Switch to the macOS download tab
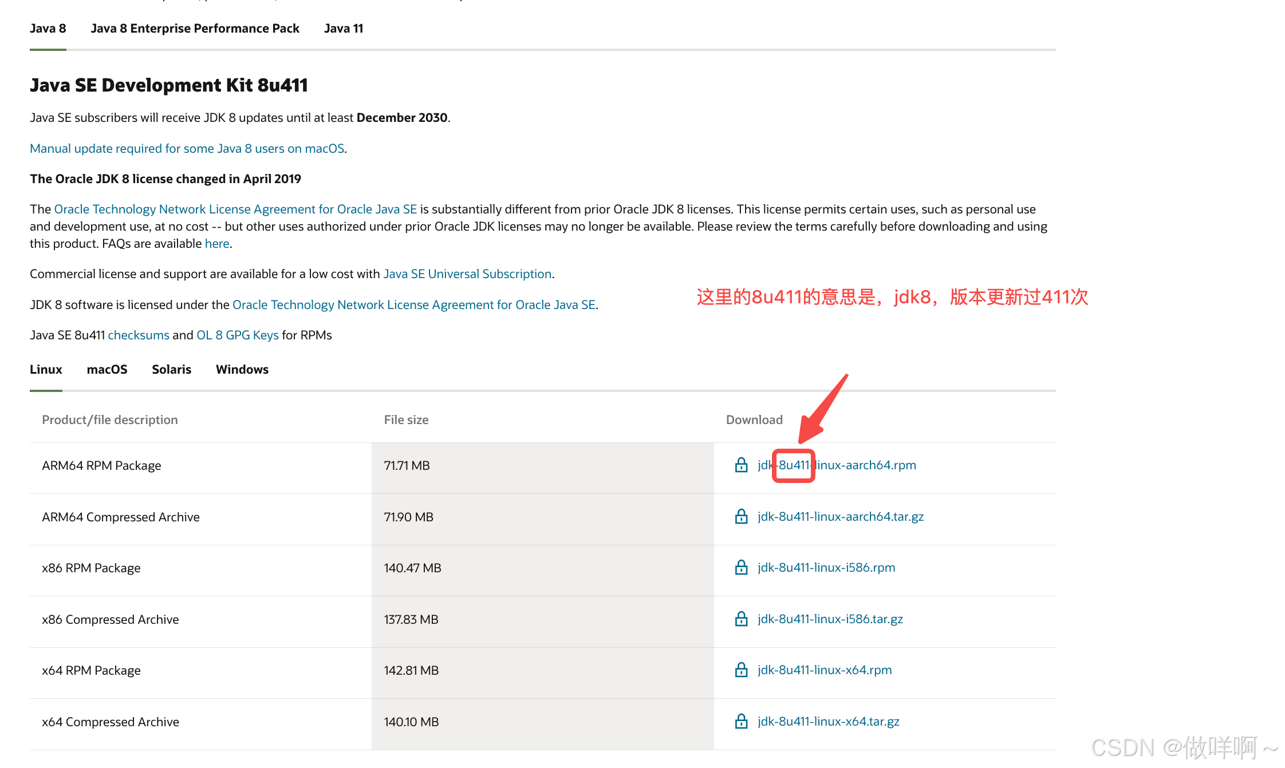The width and height of the screenshot is (1285, 768). point(107,369)
